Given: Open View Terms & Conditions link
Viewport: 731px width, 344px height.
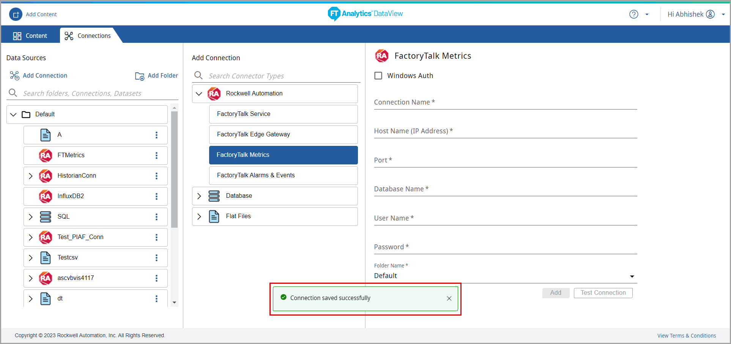Looking at the screenshot, I should [686, 336].
